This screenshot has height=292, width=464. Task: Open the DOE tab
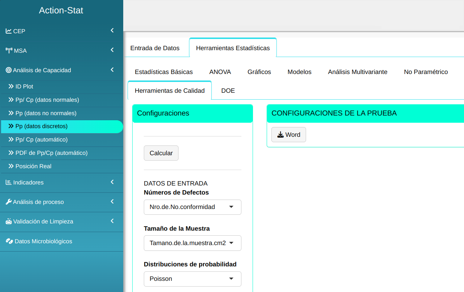coord(228,91)
